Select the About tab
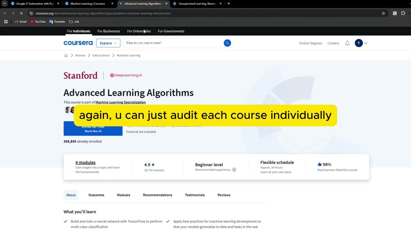The height and width of the screenshot is (231, 411). click(x=71, y=195)
